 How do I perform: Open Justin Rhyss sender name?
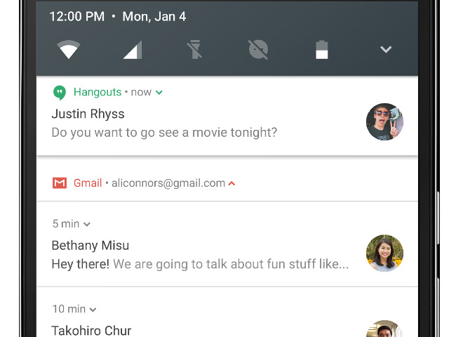pyautogui.click(x=88, y=114)
